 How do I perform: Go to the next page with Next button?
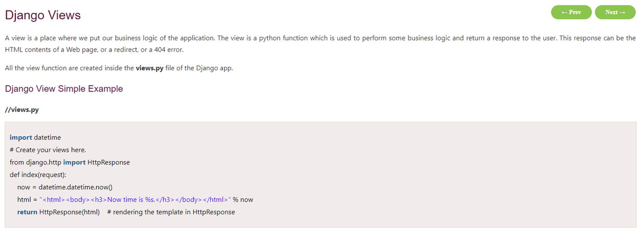pyautogui.click(x=615, y=12)
